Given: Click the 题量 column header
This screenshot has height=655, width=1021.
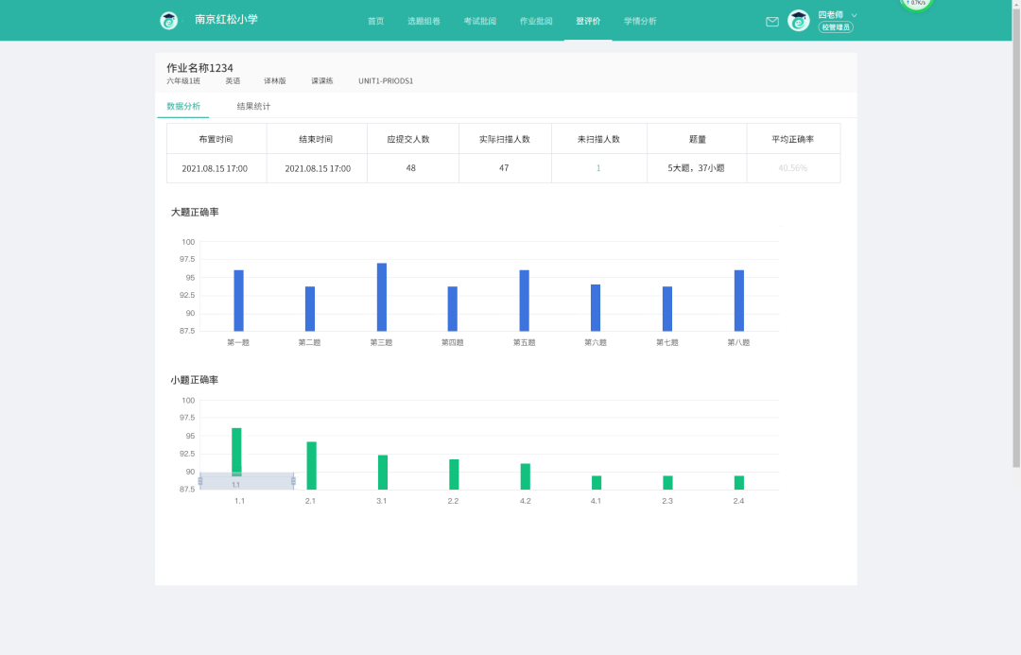Looking at the screenshot, I should pos(698,139).
